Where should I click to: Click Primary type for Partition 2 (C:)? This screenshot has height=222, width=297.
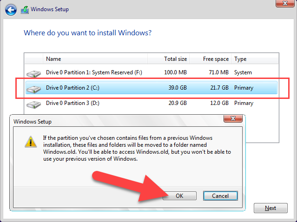(x=244, y=88)
